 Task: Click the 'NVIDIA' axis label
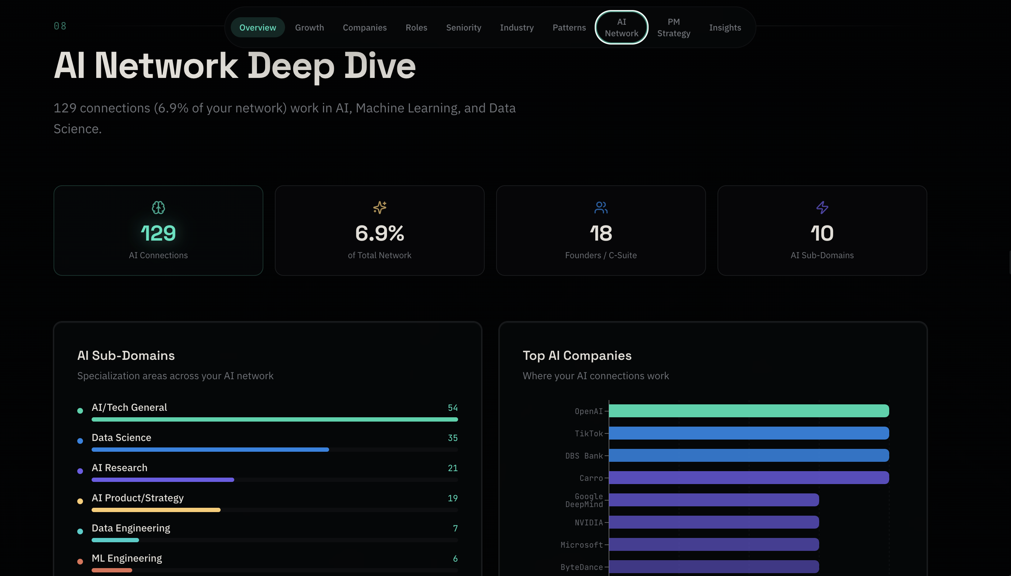coord(589,522)
